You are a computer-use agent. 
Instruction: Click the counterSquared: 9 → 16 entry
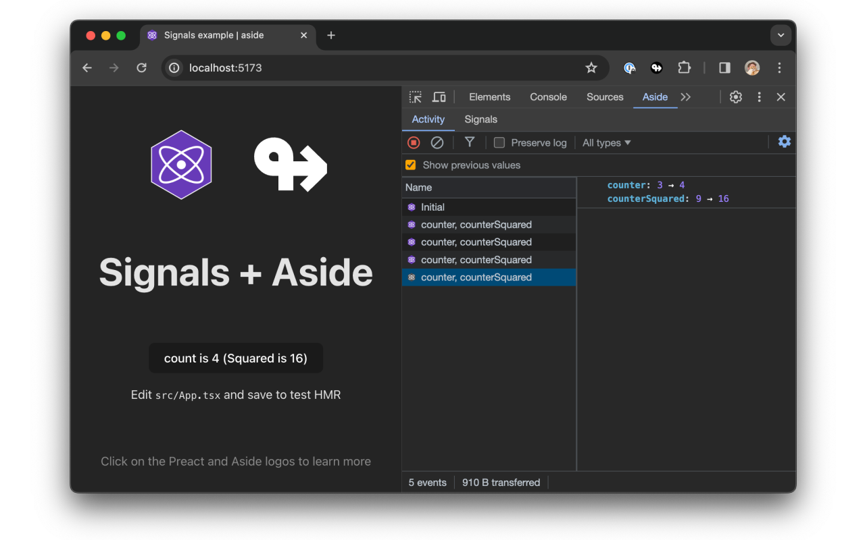coord(668,198)
